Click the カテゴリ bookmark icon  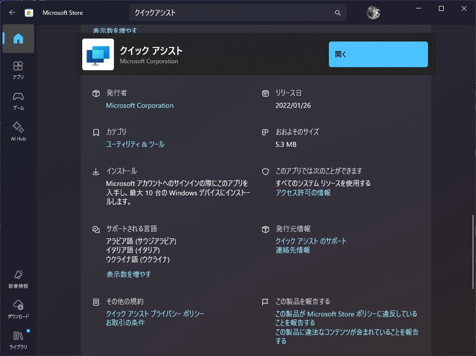pyautogui.click(x=96, y=133)
